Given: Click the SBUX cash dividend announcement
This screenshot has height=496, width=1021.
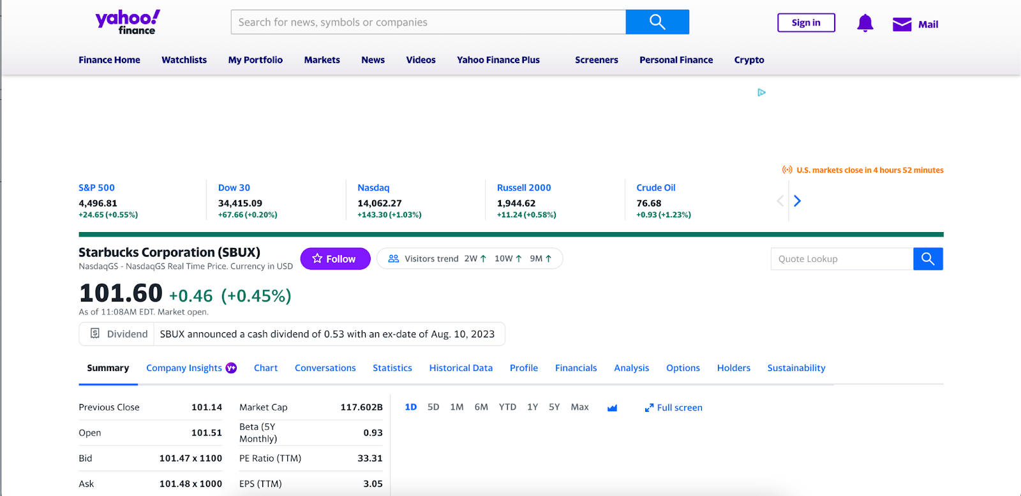Looking at the screenshot, I should click(327, 334).
